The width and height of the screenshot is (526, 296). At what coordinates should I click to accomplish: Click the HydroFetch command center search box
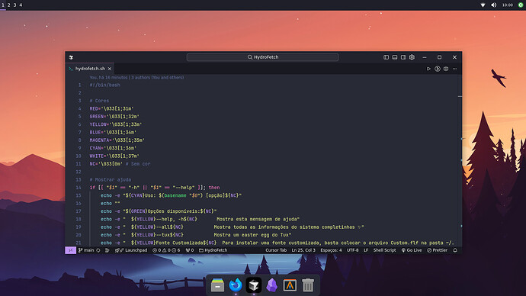[x=263, y=57]
